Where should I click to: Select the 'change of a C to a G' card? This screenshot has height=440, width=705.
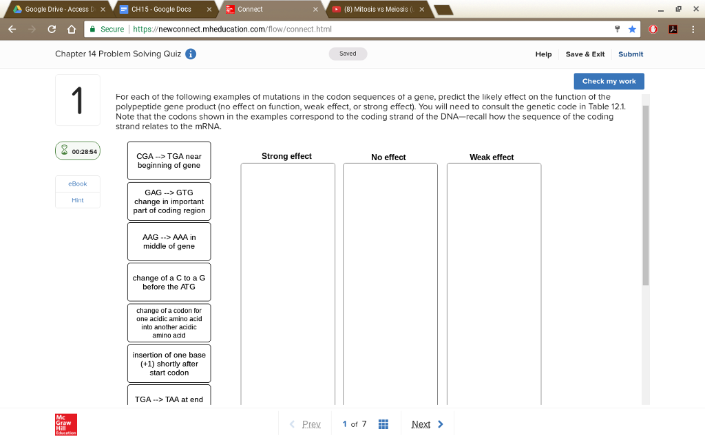[169, 282]
